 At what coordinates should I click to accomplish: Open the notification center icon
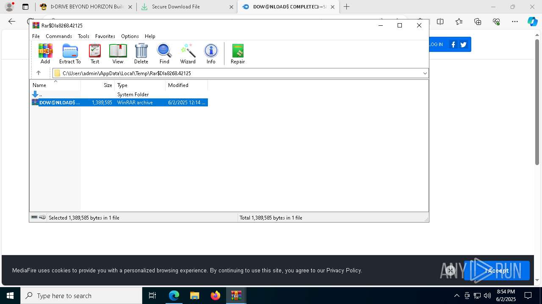tap(528, 296)
